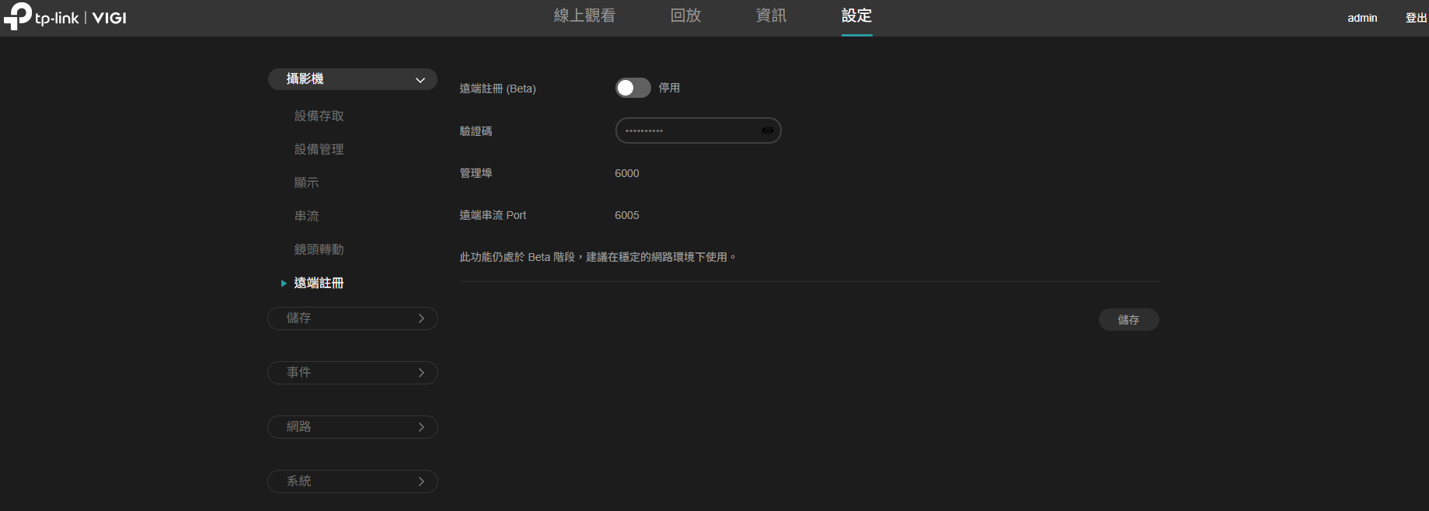Image resolution: width=1429 pixels, height=511 pixels.
Task: Collapse the 攝影機 section chevron
Action: [x=420, y=80]
